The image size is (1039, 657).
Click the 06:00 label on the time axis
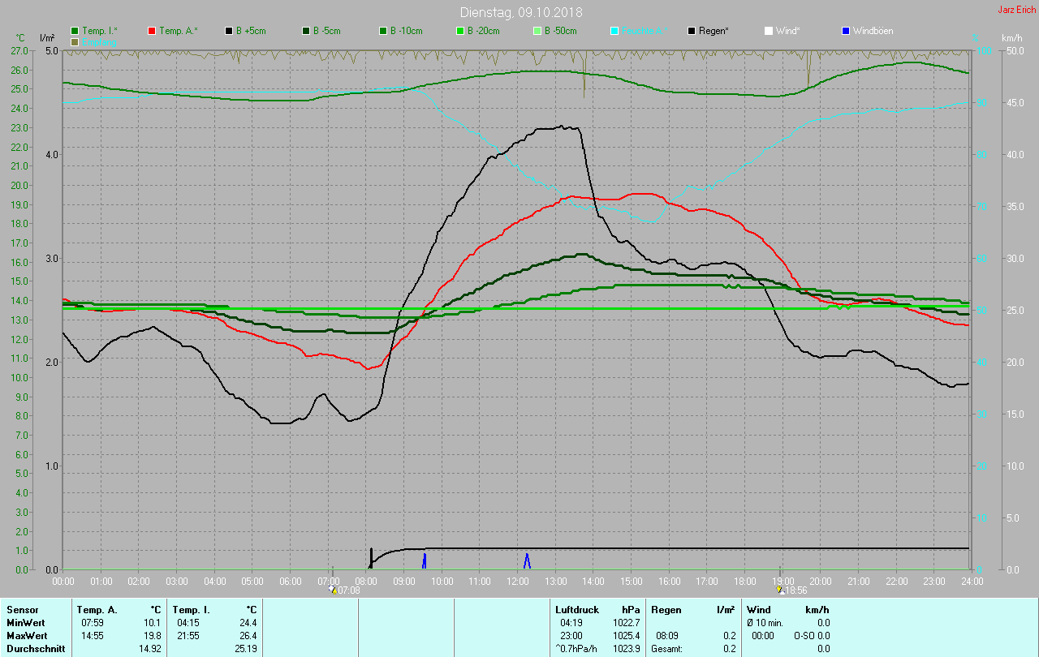(291, 582)
